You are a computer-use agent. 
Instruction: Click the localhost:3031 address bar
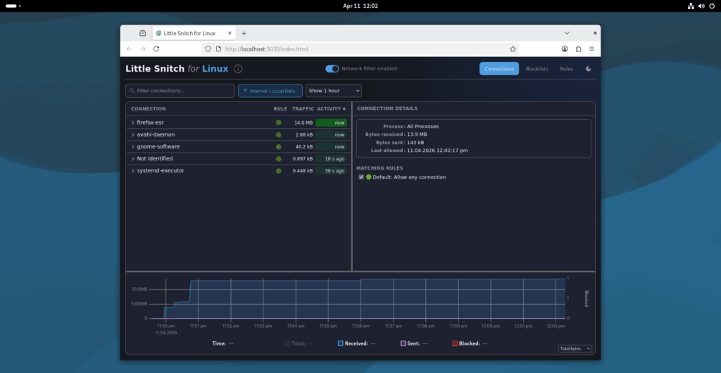pyautogui.click(x=360, y=49)
